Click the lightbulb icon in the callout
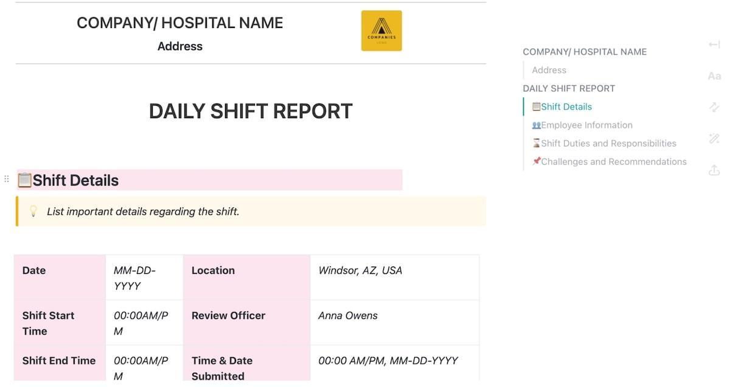Image resolution: width=730 pixels, height=387 pixels. [33, 211]
